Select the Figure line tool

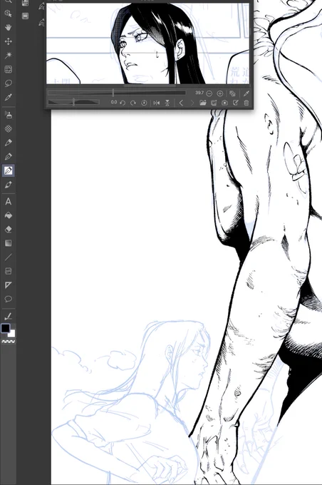(9, 257)
